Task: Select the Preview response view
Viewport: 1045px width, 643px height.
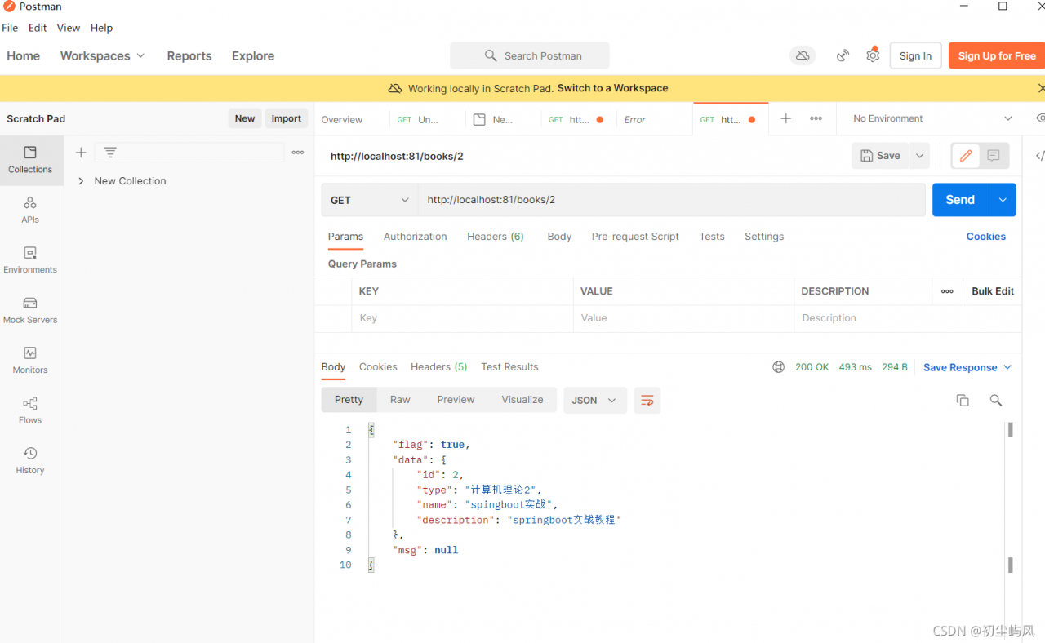Action: tap(456, 400)
